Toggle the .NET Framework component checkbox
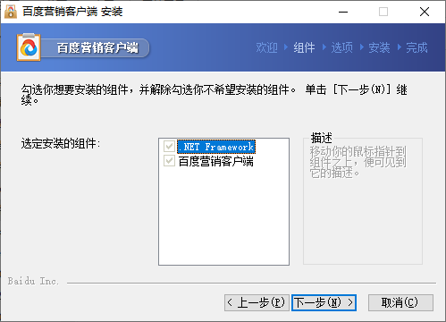Viewport: 446px width, 322px height. tap(169, 147)
